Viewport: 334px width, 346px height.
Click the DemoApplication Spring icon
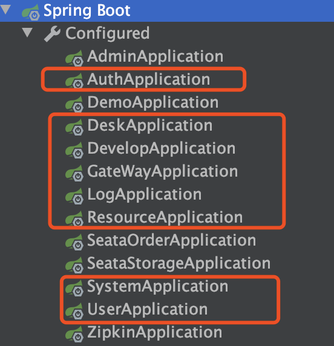[74, 104]
